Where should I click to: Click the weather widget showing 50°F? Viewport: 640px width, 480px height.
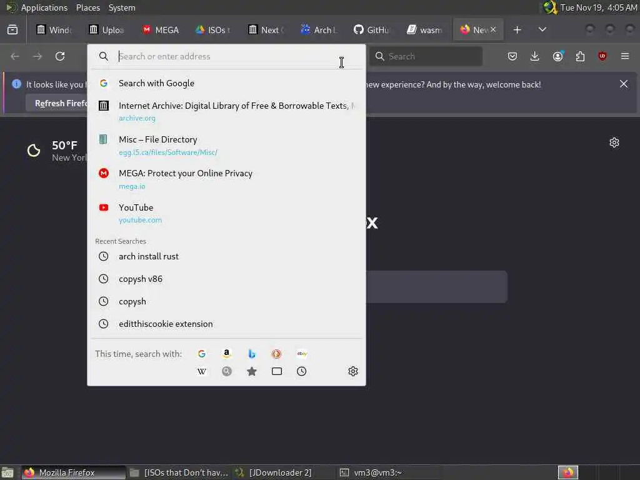[x=56, y=151]
